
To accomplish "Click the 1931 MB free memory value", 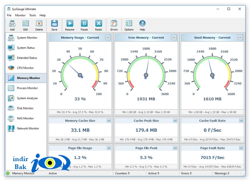I will [146, 99].
